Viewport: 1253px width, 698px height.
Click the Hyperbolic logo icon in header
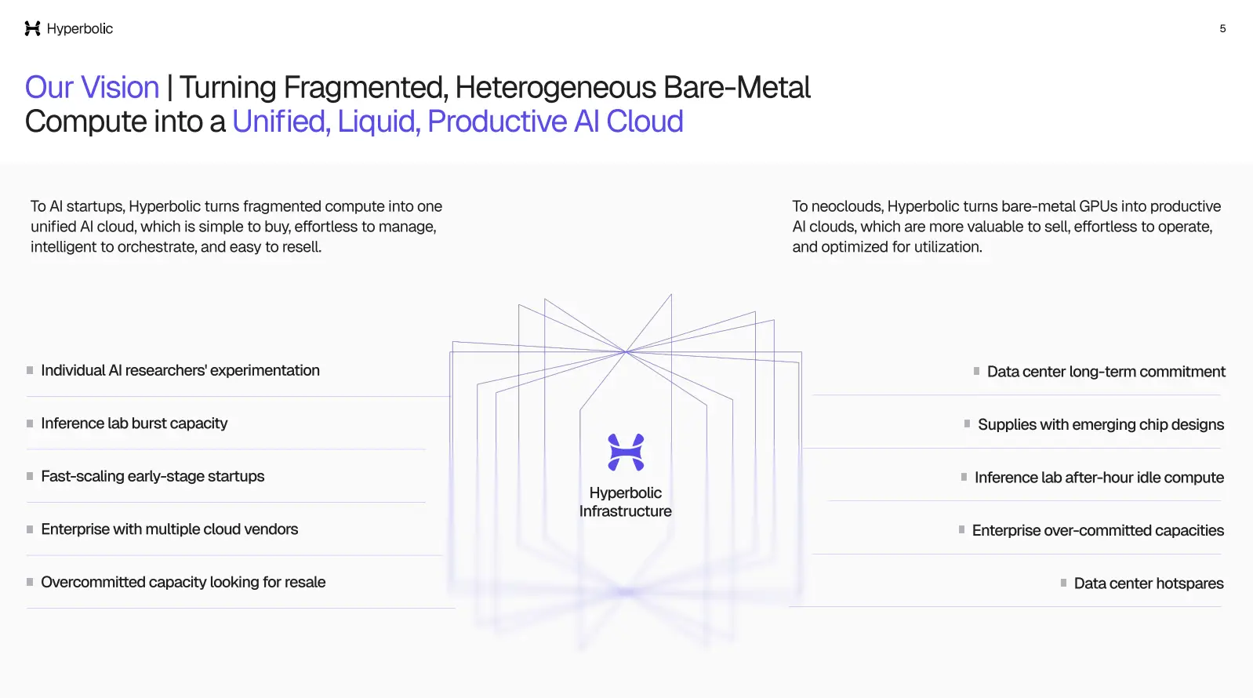tap(32, 29)
